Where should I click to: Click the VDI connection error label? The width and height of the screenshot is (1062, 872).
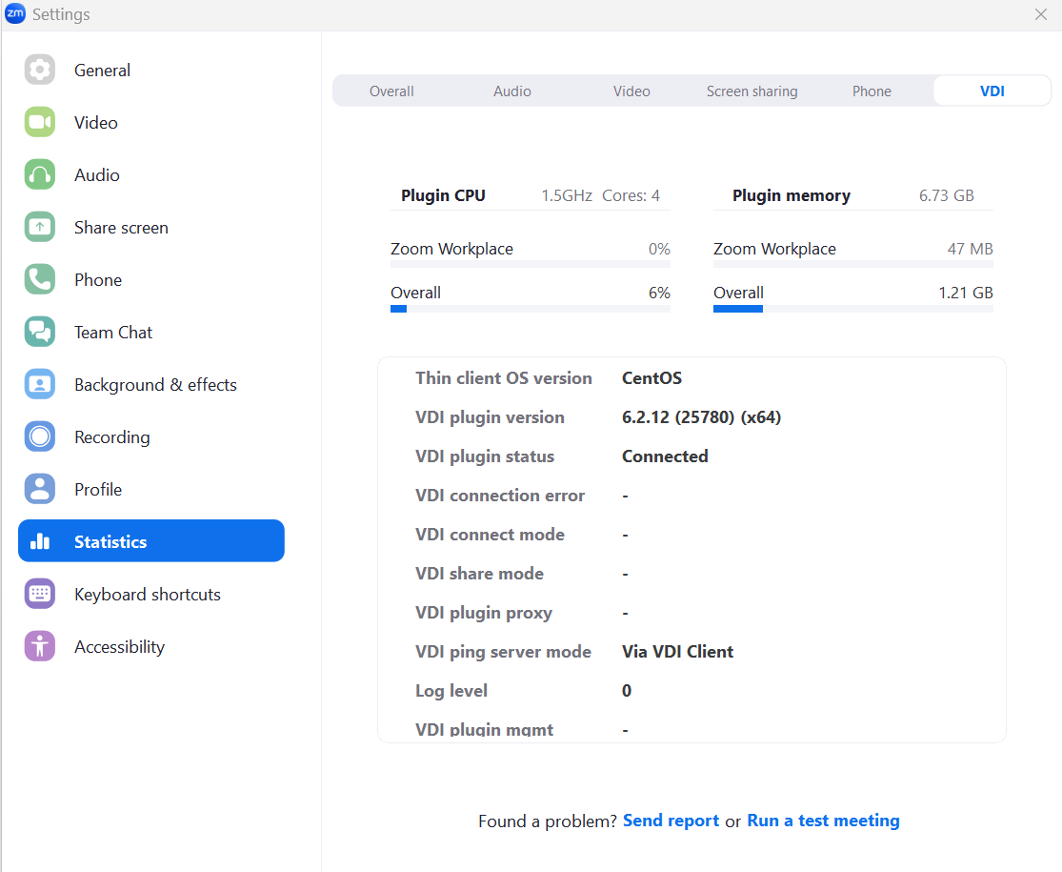500,496
